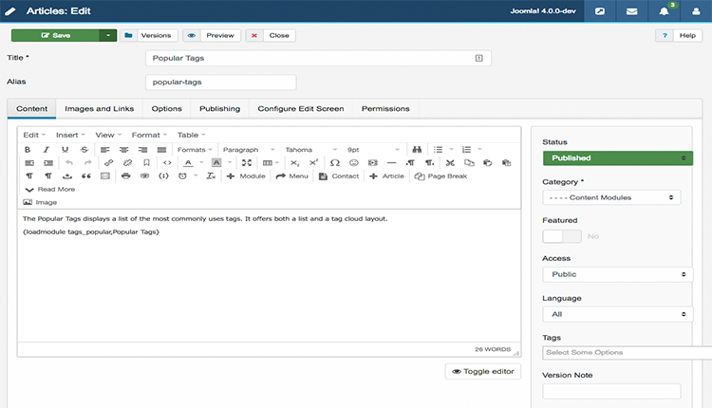Click the fullscreen editor icon
Screen dimensions: 712x408
(x=247, y=163)
